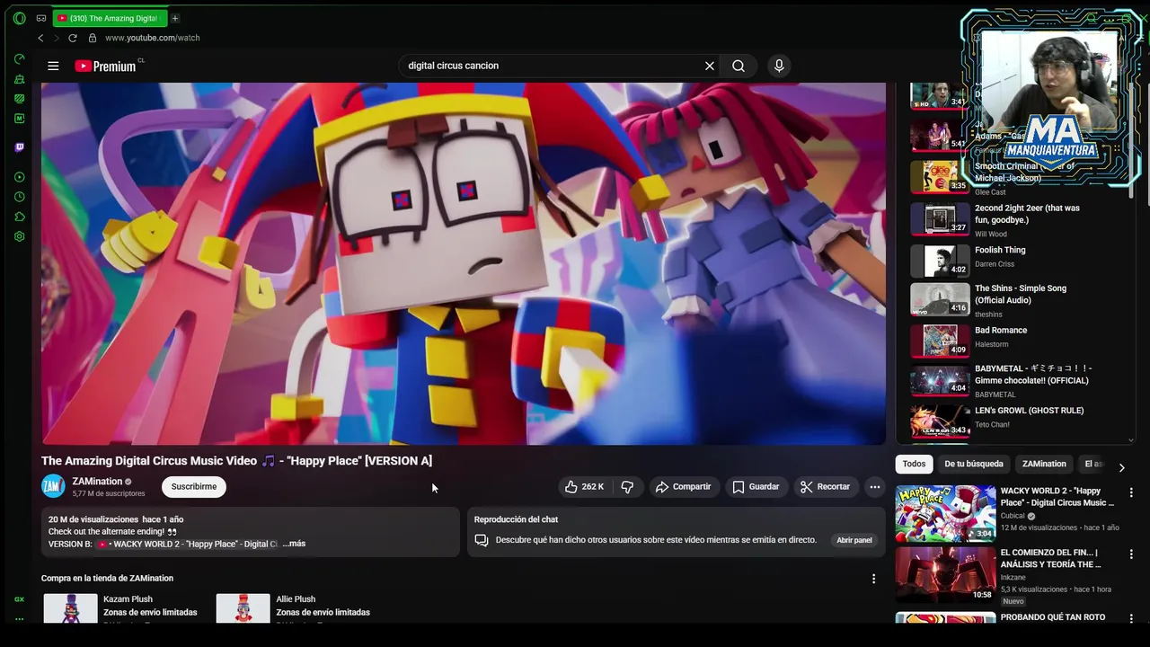Expand description with ...más

tap(294, 544)
